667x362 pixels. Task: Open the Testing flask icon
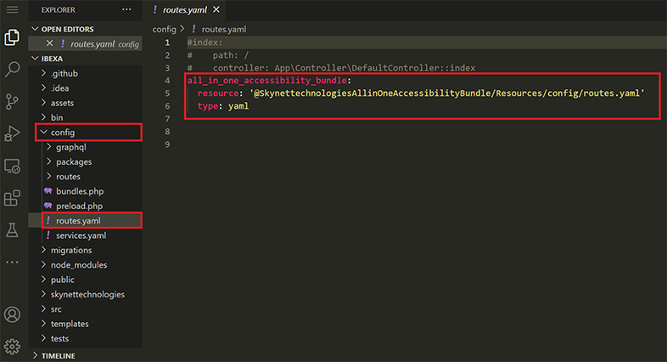tap(12, 229)
